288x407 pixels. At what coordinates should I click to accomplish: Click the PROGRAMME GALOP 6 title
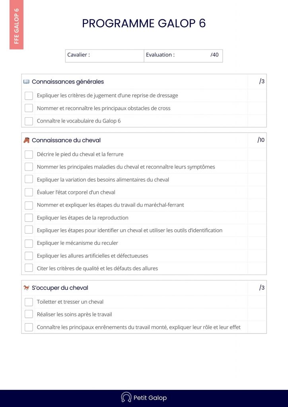[x=144, y=23]
